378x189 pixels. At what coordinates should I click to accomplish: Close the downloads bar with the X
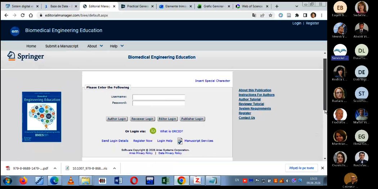(x=323, y=168)
